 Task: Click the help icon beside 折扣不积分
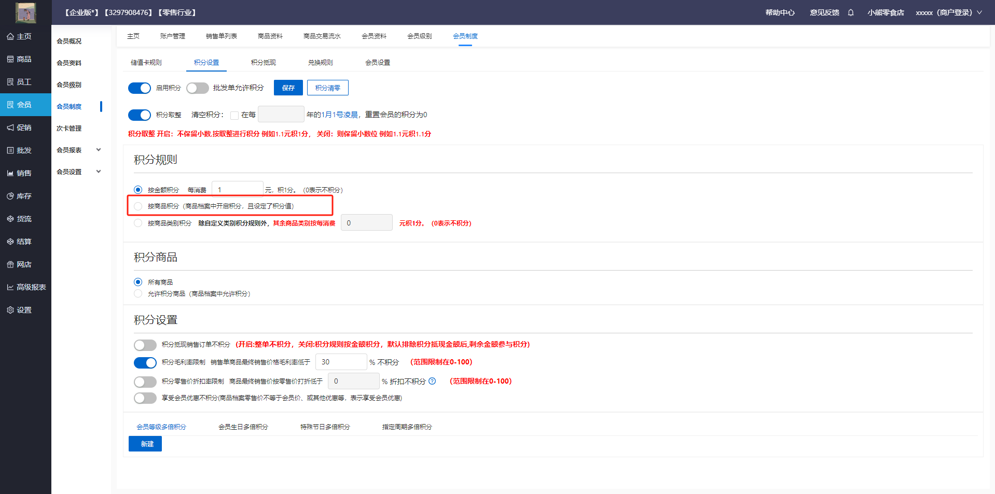point(432,381)
